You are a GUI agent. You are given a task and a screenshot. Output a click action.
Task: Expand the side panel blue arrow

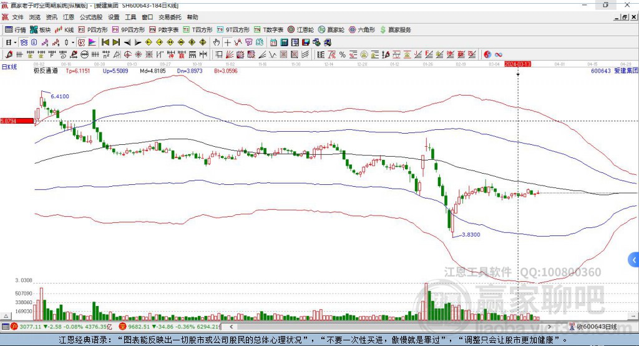pyautogui.click(x=634, y=260)
